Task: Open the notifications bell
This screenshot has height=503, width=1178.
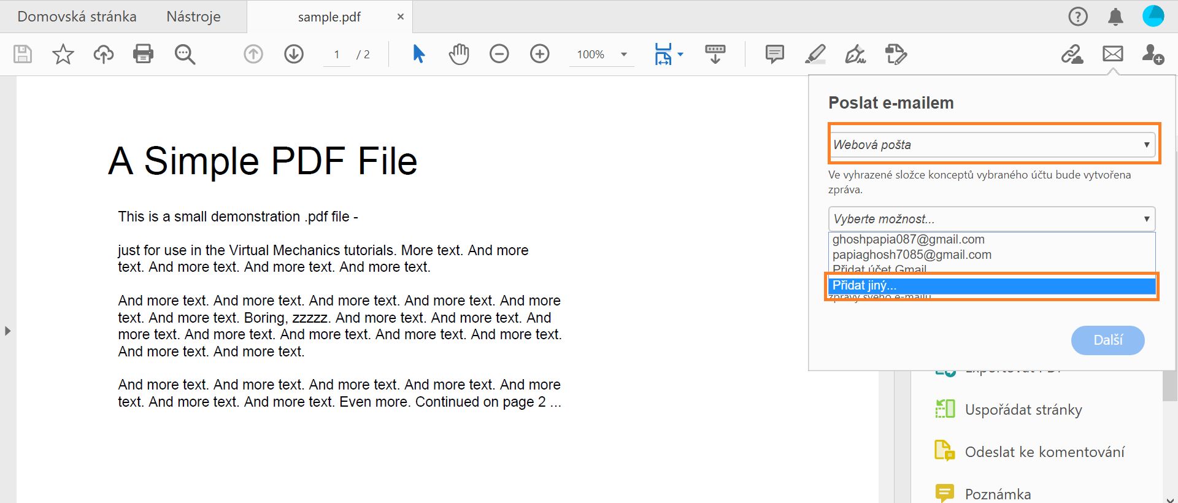Action: (x=1115, y=17)
